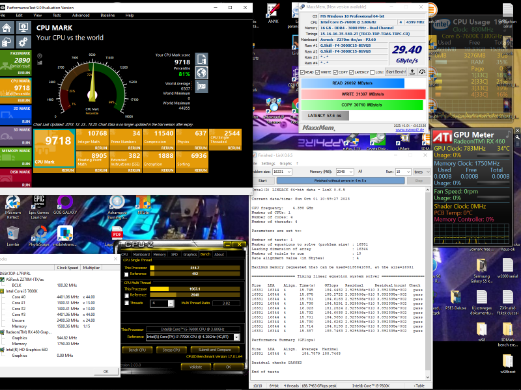
Task: Open system information monitor icon in PerformanceTest
Action: click(x=23, y=27)
